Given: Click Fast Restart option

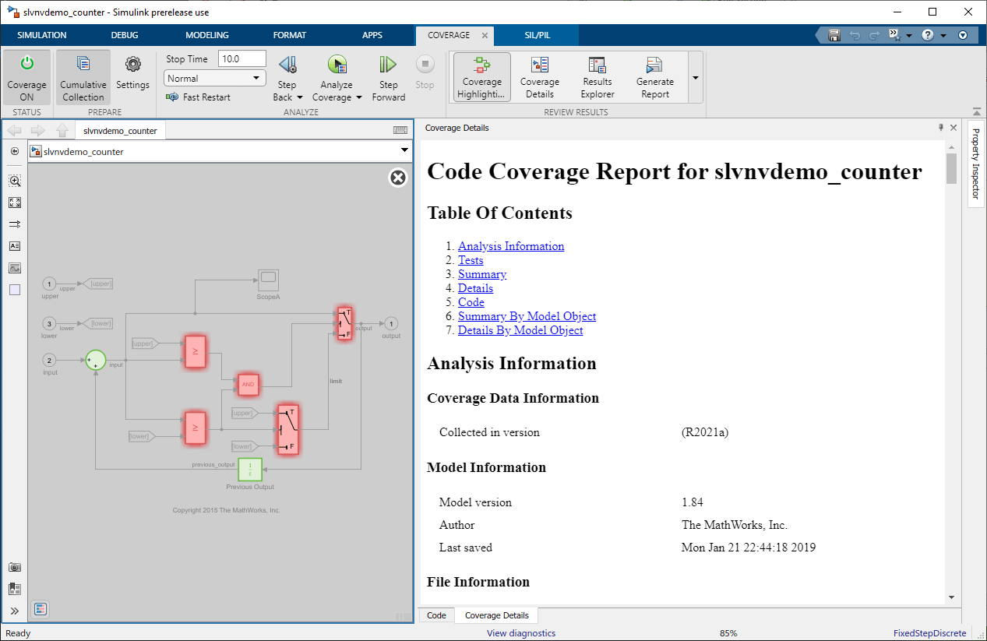Looking at the screenshot, I should click(198, 97).
